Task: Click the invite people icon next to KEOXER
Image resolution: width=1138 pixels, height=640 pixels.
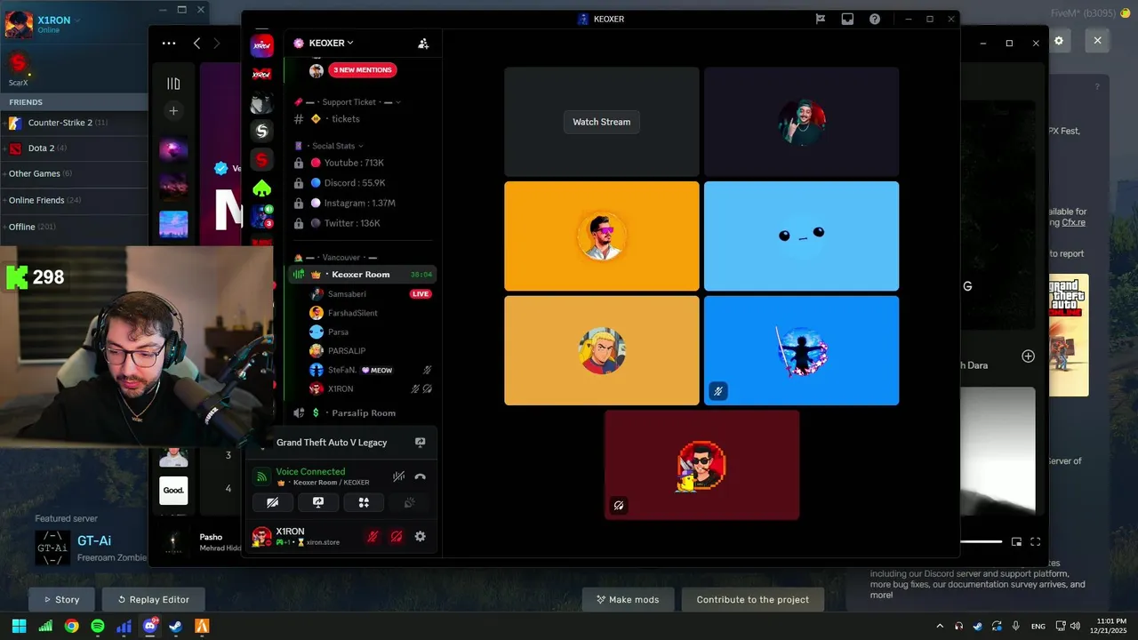Action: click(423, 43)
